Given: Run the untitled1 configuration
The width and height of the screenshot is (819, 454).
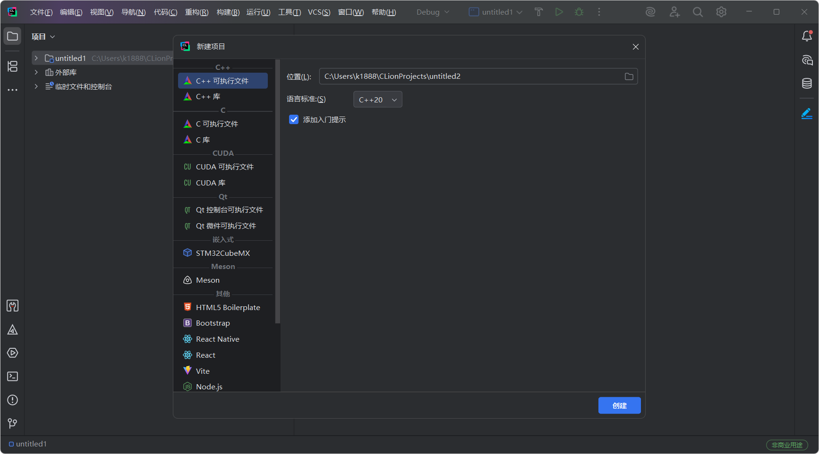Looking at the screenshot, I should (x=559, y=12).
